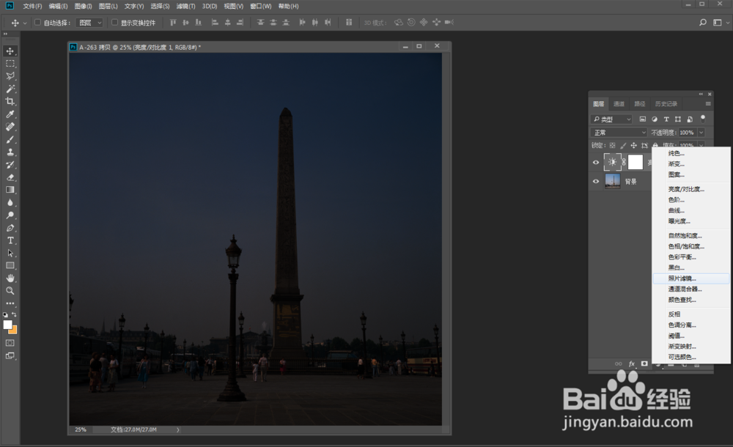
Task: Choose 曲线... from adjustment menu
Action: click(x=691, y=210)
